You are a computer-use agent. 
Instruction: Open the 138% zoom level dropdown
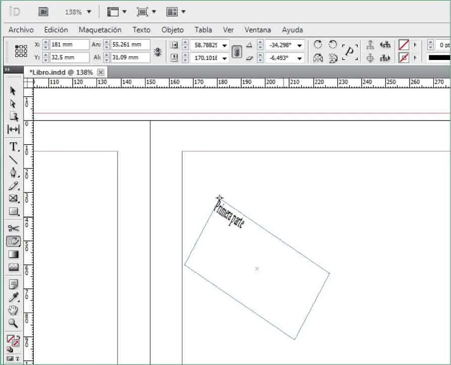[78, 12]
